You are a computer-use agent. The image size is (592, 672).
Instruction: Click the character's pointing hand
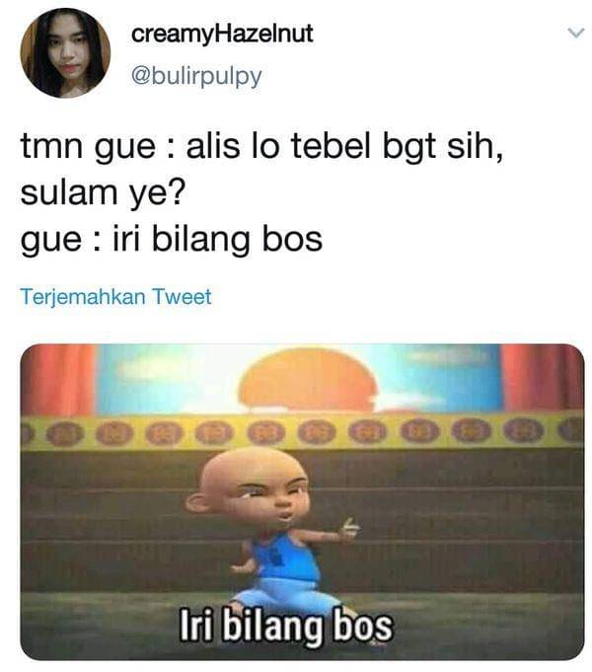click(x=348, y=530)
